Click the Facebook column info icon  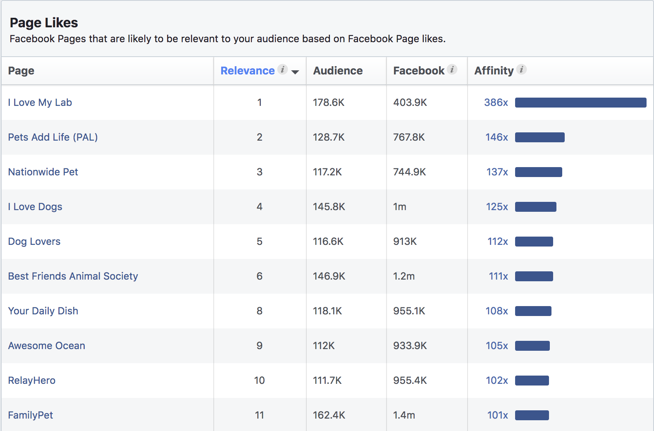tap(452, 69)
